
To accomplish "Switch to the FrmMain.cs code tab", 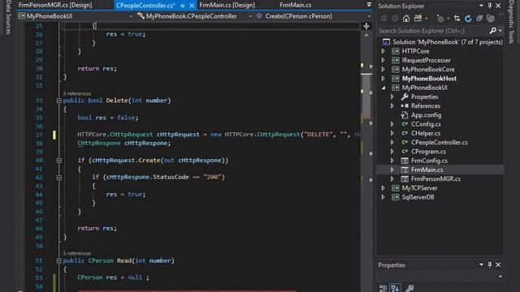I will 296,5.
